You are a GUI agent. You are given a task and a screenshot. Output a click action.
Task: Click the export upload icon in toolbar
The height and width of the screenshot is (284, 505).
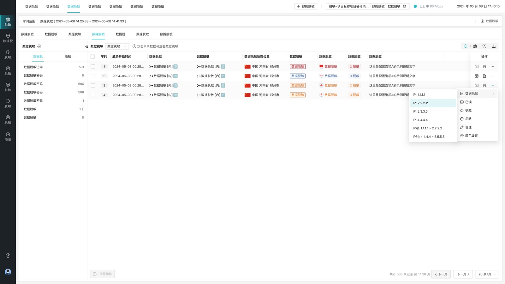494,46
